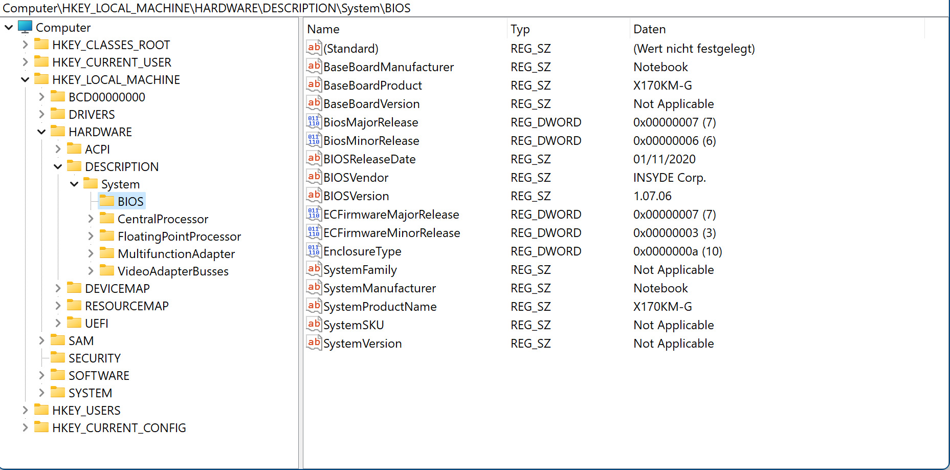Click the (Standard) value string icon

pyautogui.click(x=314, y=48)
